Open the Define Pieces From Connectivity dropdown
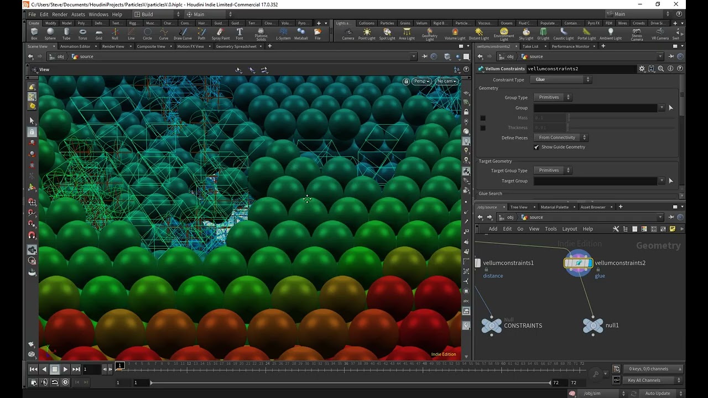This screenshot has height=398, width=708. click(x=561, y=138)
